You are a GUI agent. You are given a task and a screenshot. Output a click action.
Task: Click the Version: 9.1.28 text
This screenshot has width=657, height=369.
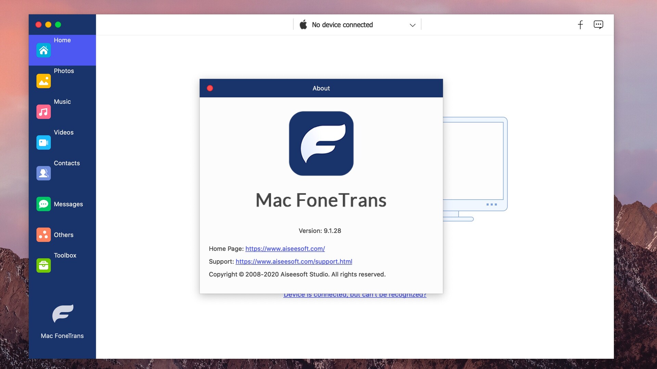click(x=320, y=231)
